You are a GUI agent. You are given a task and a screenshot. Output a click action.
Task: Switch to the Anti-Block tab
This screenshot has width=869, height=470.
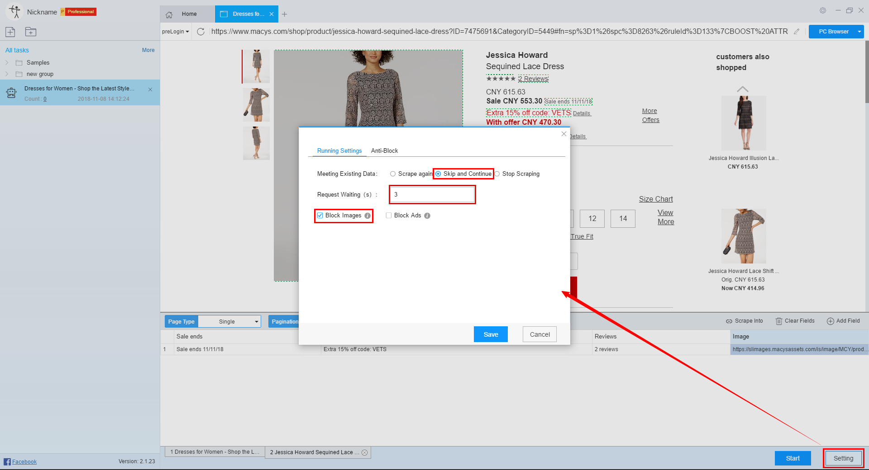pos(384,151)
